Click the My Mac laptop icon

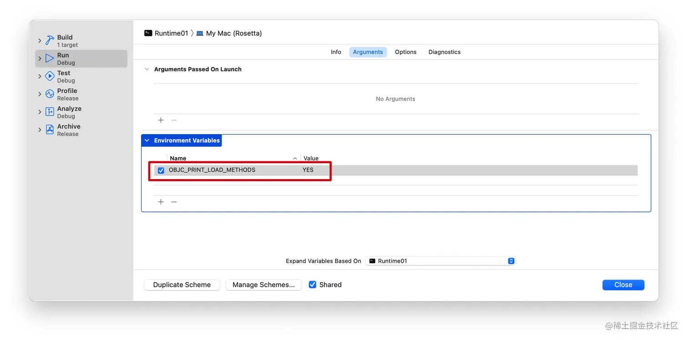[200, 33]
